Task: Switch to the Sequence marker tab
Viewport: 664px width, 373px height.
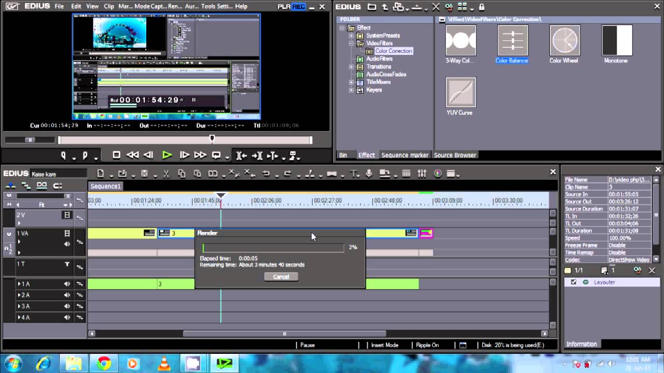Action: tap(405, 155)
